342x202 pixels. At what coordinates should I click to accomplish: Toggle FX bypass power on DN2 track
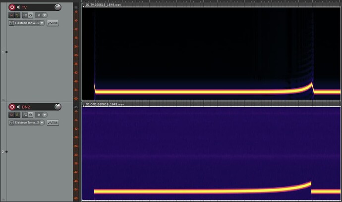click(31, 115)
